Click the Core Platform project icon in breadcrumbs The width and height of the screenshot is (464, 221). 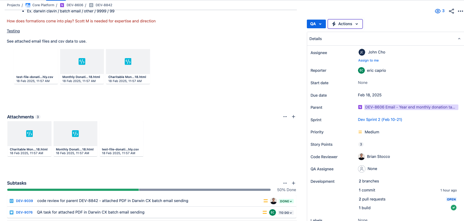tap(28, 5)
